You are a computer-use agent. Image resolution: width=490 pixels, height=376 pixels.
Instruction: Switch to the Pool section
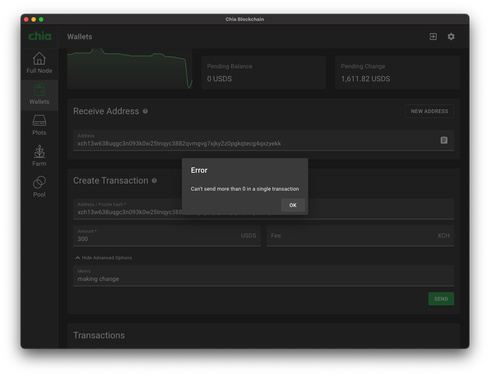pyautogui.click(x=39, y=185)
